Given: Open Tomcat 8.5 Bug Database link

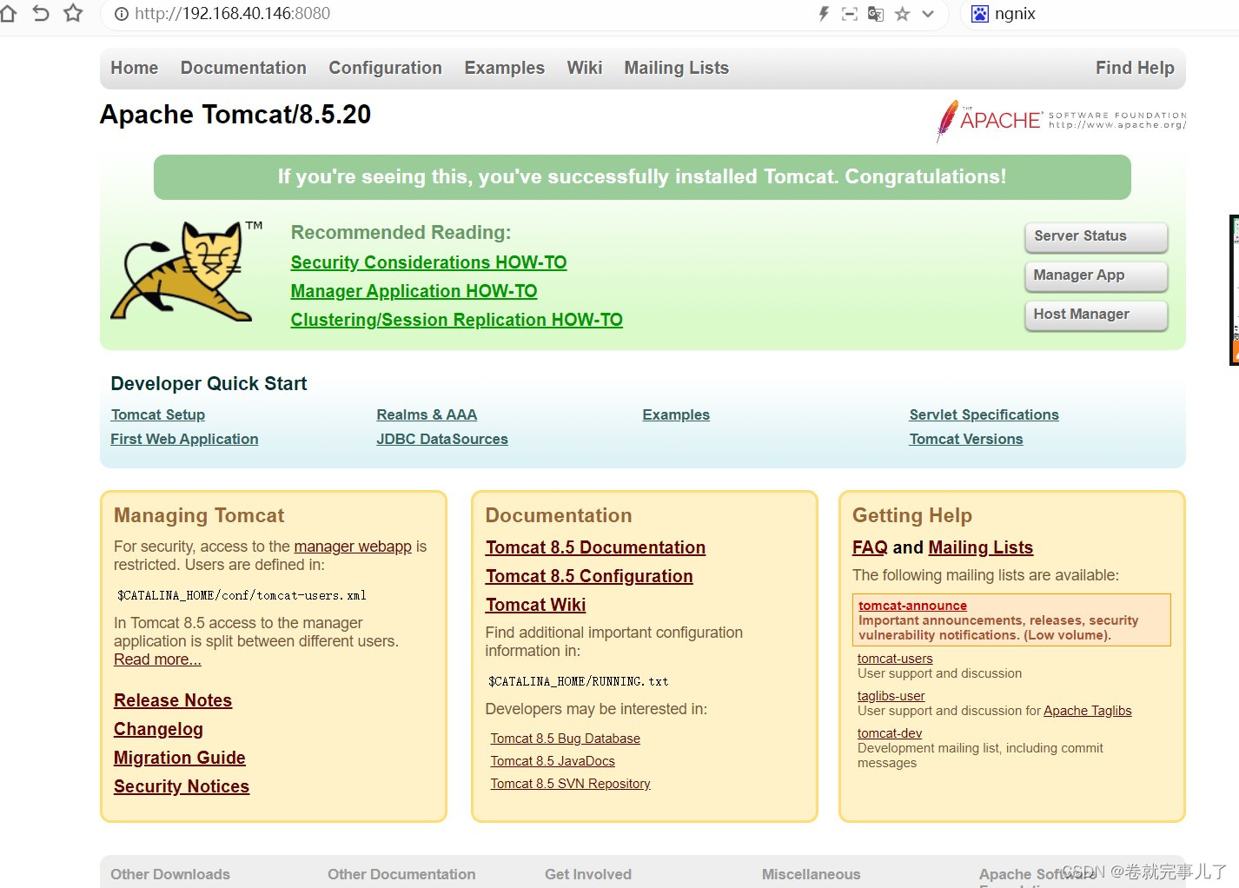Looking at the screenshot, I should [x=565, y=739].
